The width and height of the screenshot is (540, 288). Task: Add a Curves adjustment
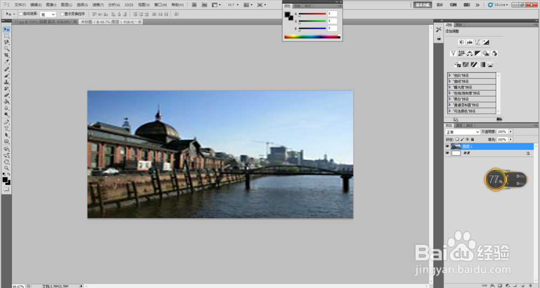tap(478, 42)
